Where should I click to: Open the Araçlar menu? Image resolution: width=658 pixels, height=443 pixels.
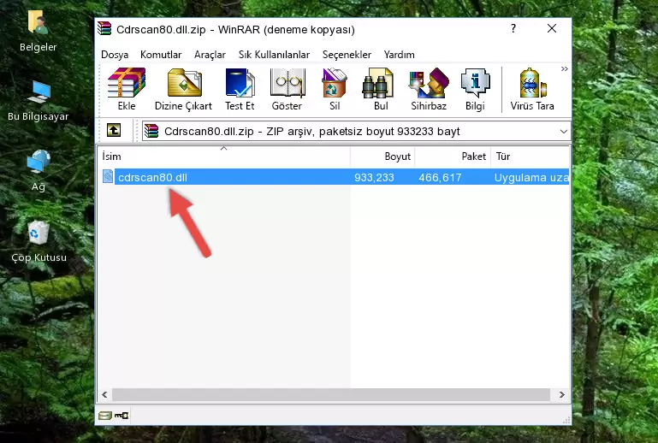pos(210,55)
